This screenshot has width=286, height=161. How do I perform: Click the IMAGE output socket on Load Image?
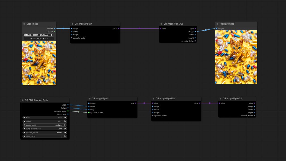tap(55, 28)
